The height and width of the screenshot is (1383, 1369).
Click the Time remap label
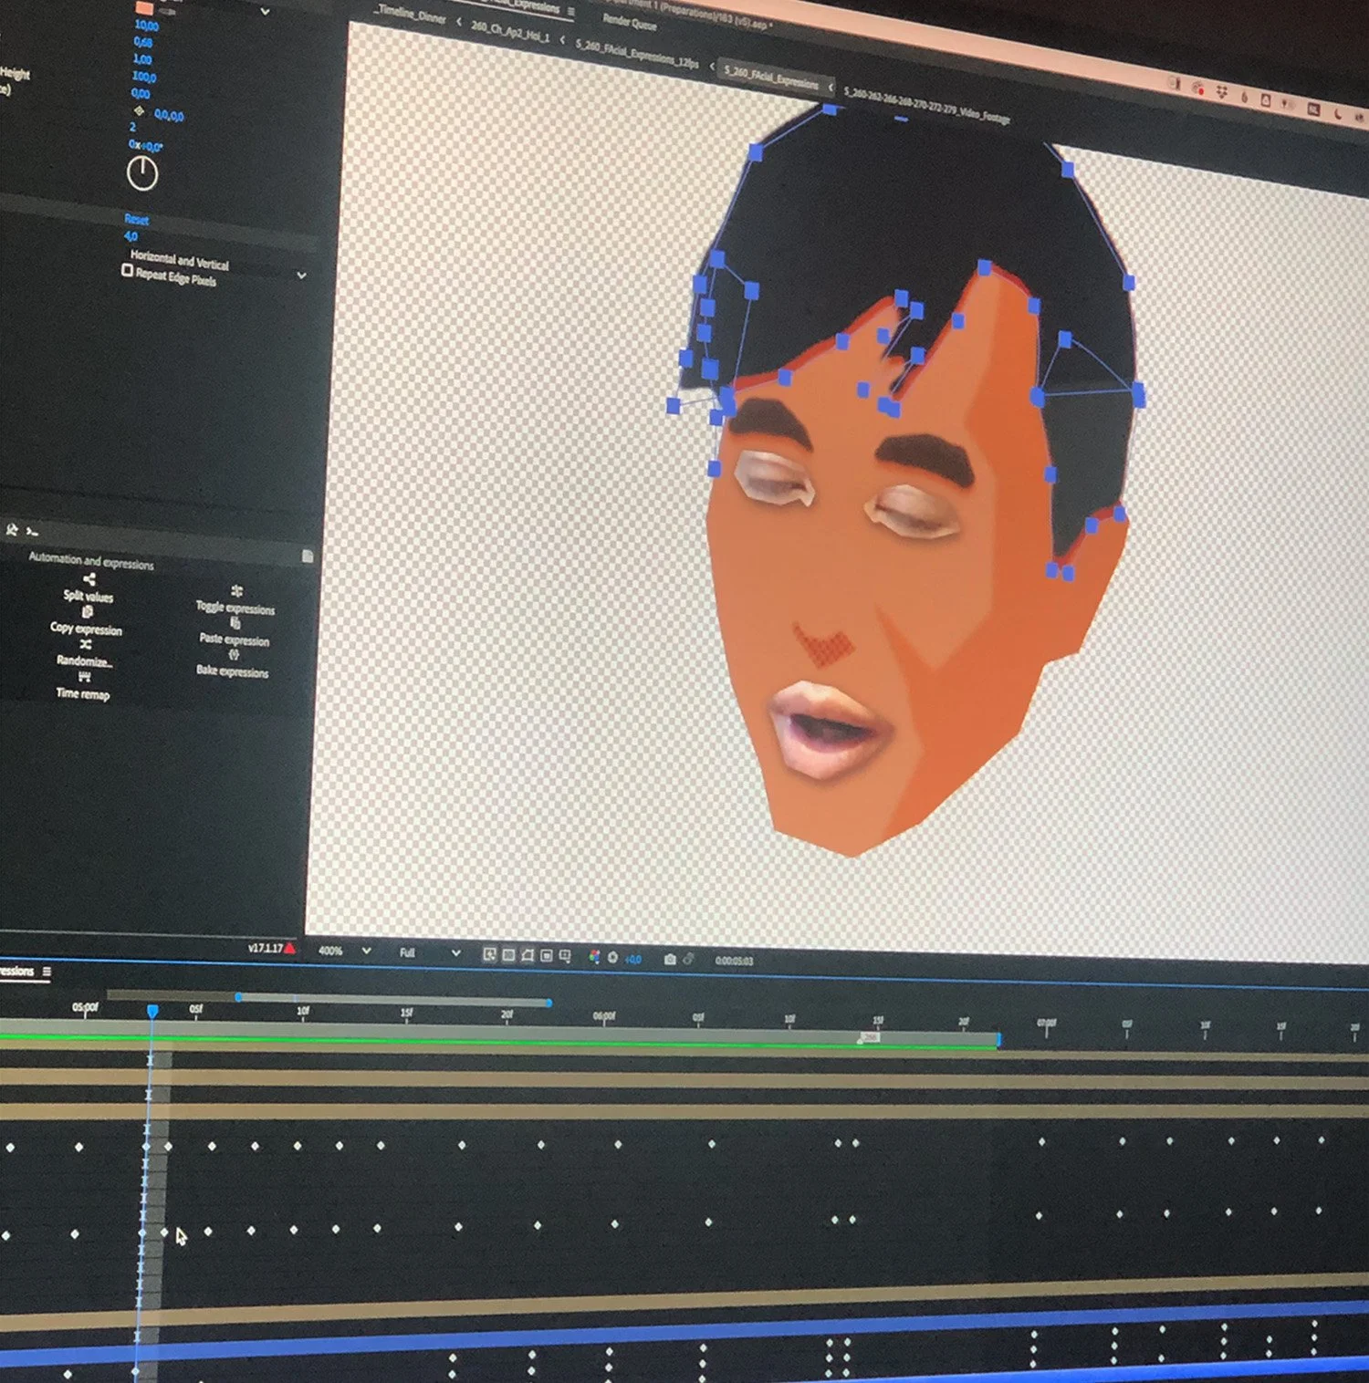click(x=83, y=693)
